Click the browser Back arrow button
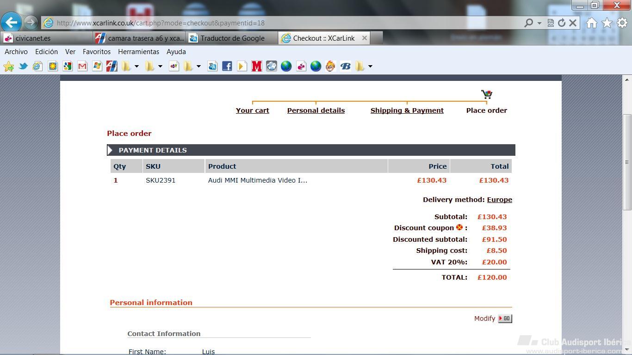Screen dimensions: 632x355 pyautogui.click(x=12, y=22)
